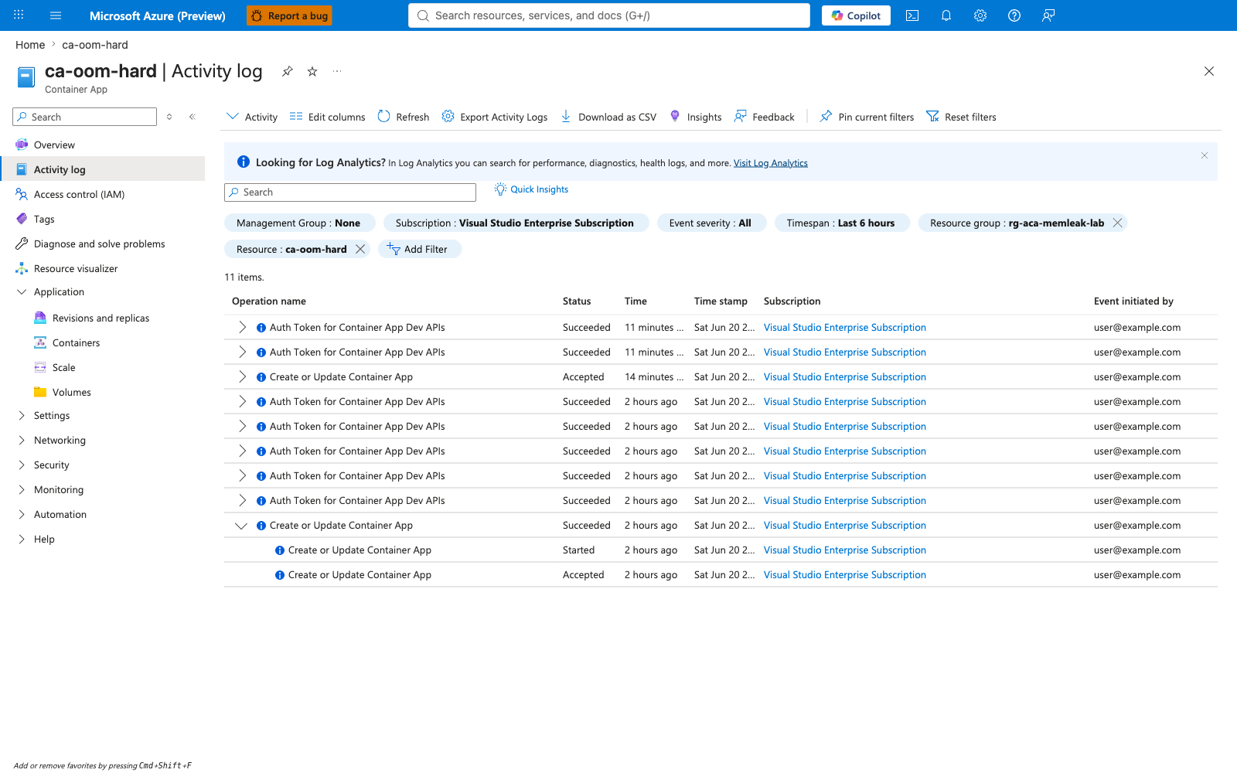Expand the Settings section in sidebar
1237x773 pixels.
(x=22, y=416)
